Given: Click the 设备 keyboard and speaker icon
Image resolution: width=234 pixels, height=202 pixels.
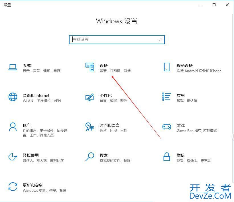Looking at the screenshot, I should point(90,67).
